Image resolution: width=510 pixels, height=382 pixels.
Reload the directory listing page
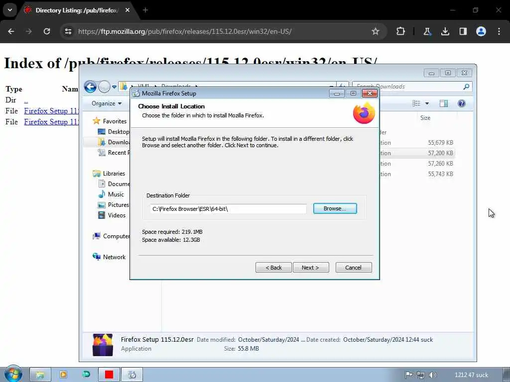point(47,31)
